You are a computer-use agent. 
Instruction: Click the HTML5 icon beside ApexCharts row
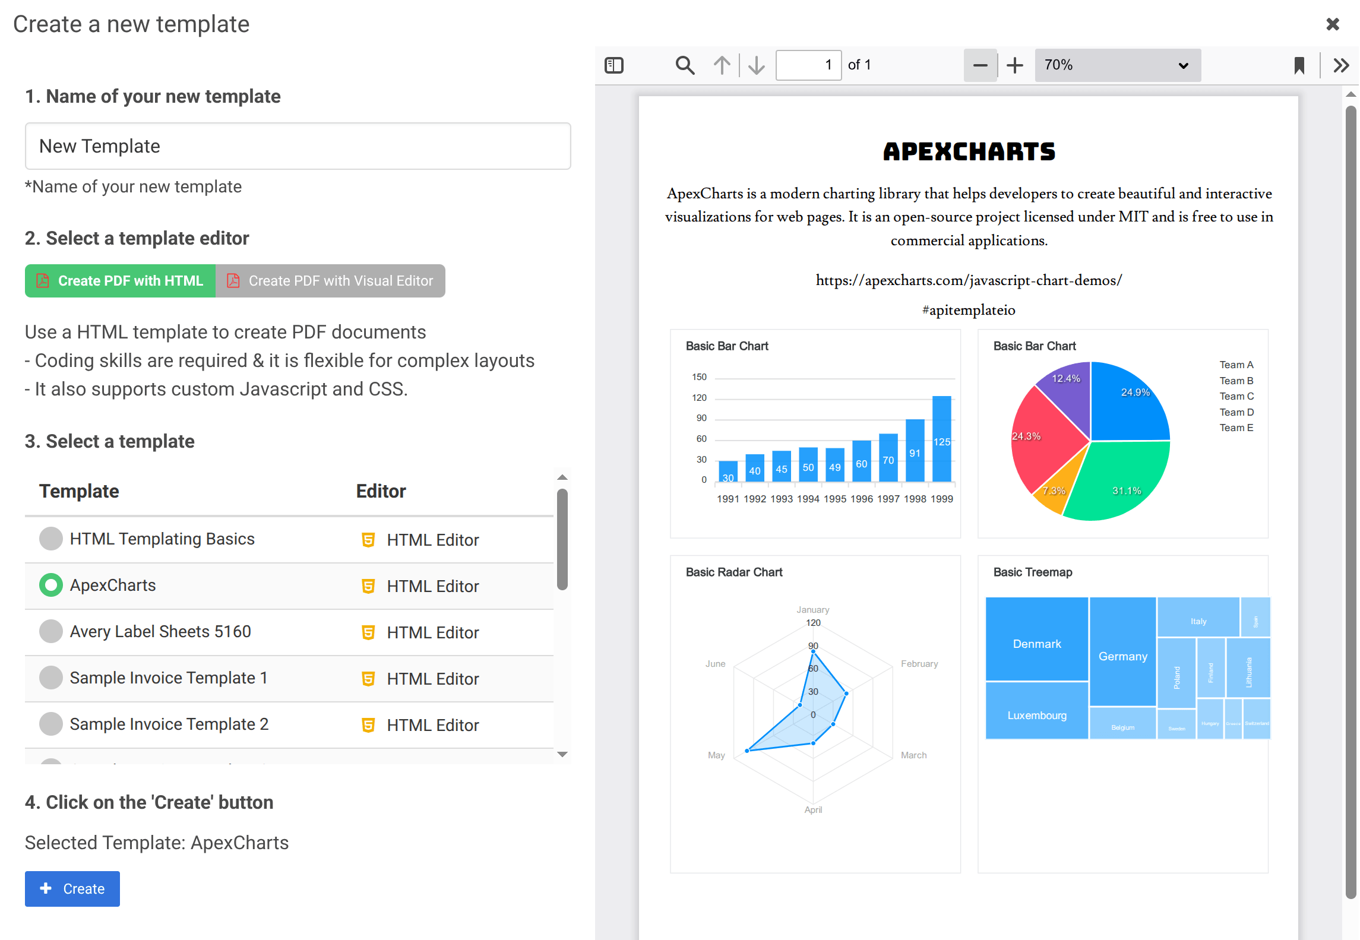(368, 586)
